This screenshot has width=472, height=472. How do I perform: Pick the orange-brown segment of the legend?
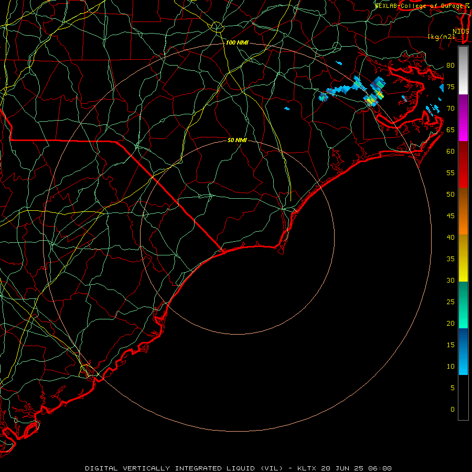coord(463,211)
